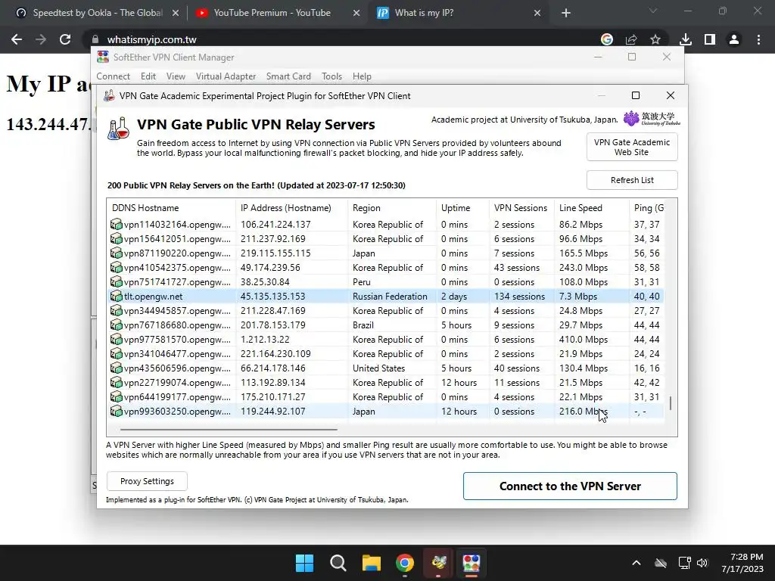Open Smart Card menu
Viewport: 775px width, 581px height.
coord(288,76)
